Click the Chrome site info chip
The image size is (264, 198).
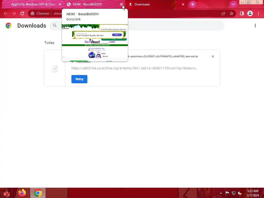point(40,13)
